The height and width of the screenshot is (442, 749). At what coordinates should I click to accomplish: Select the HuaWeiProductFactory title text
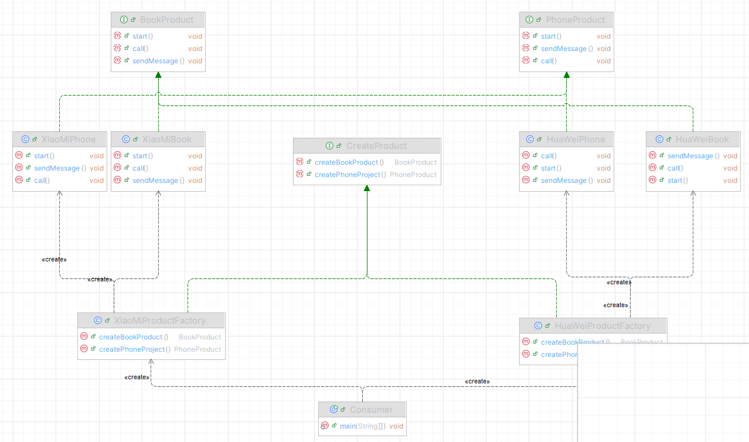click(x=602, y=326)
